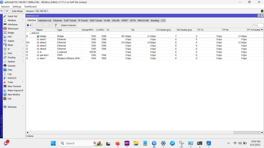Show hidden system tray icons chevron

(228, 143)
